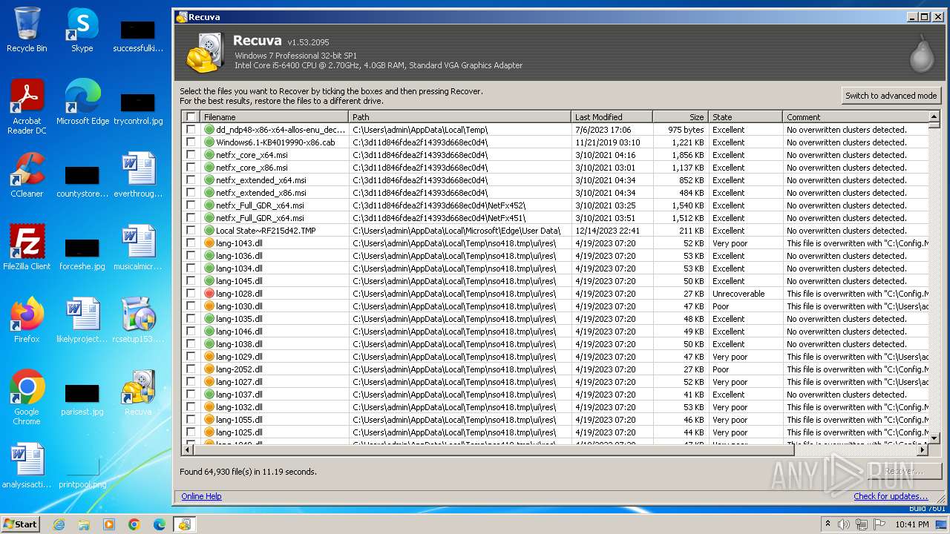
Task: Open File Explorer from the taskbar
Action: 84,524
